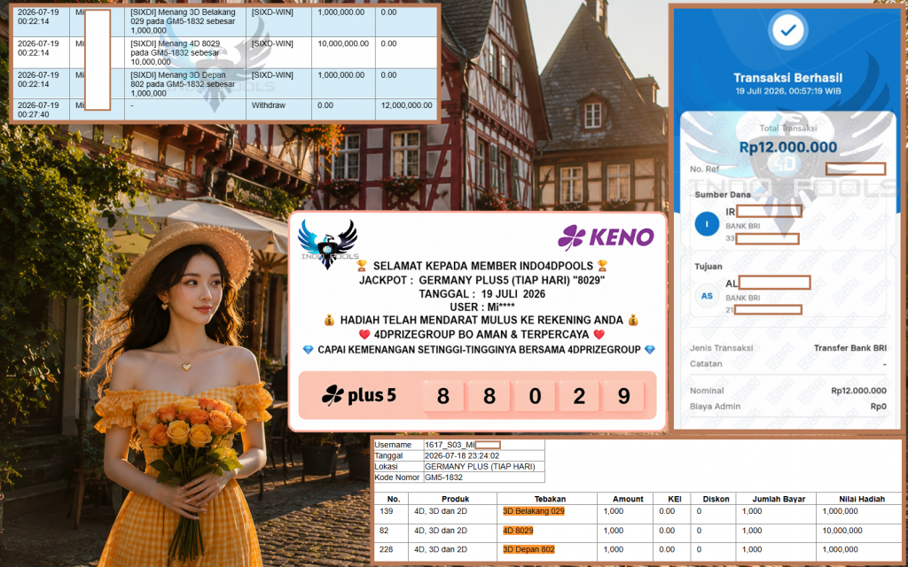Click "SELAMAT KEPADA MEMBER INDO4DPOOLS" headline
This screenshot has width=908, height=567.
483,266
